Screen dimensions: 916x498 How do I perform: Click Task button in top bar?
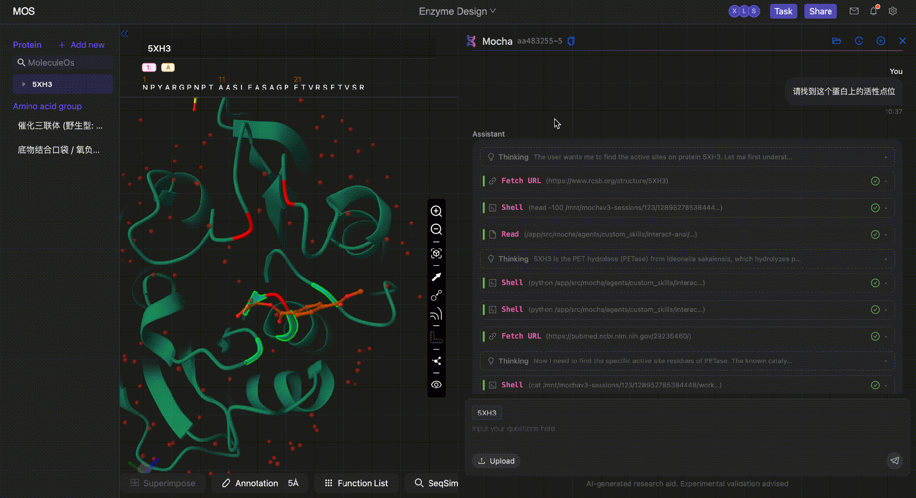coord(783,11)
